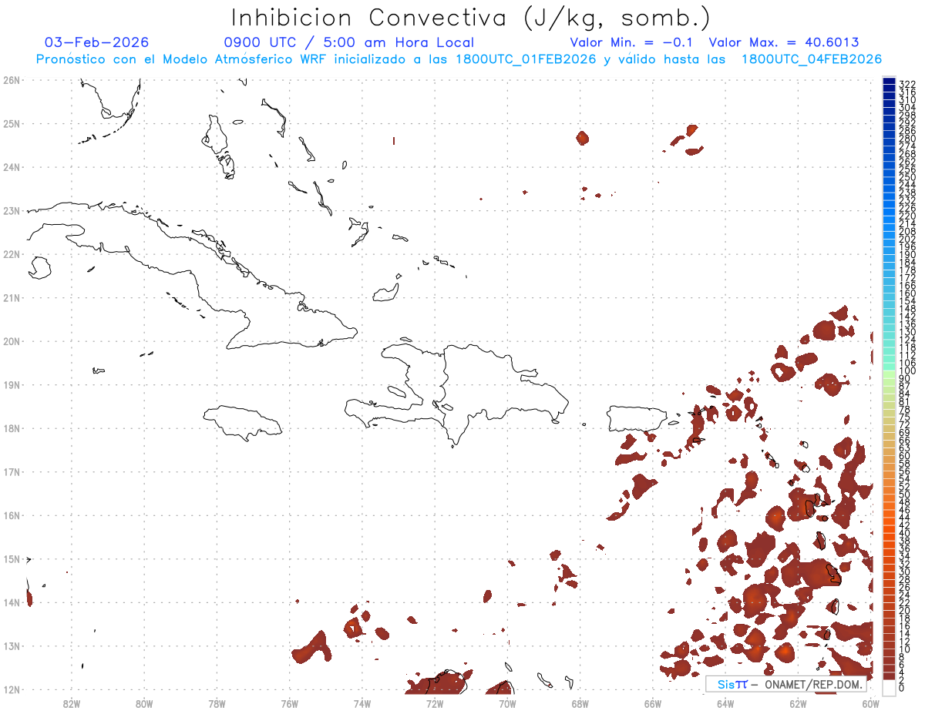
Task: Click the 322 value on the color scale
Action: [907, 83]
